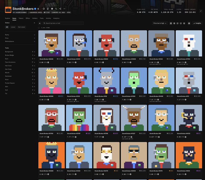The image size is (205, 180).
Task: Focus the Search by item or trait field
Action: 63,23
